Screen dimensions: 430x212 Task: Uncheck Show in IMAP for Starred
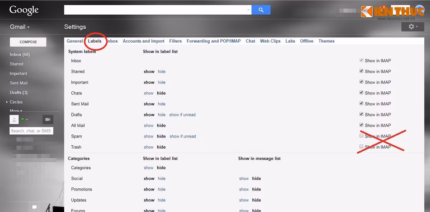(362, 71)
